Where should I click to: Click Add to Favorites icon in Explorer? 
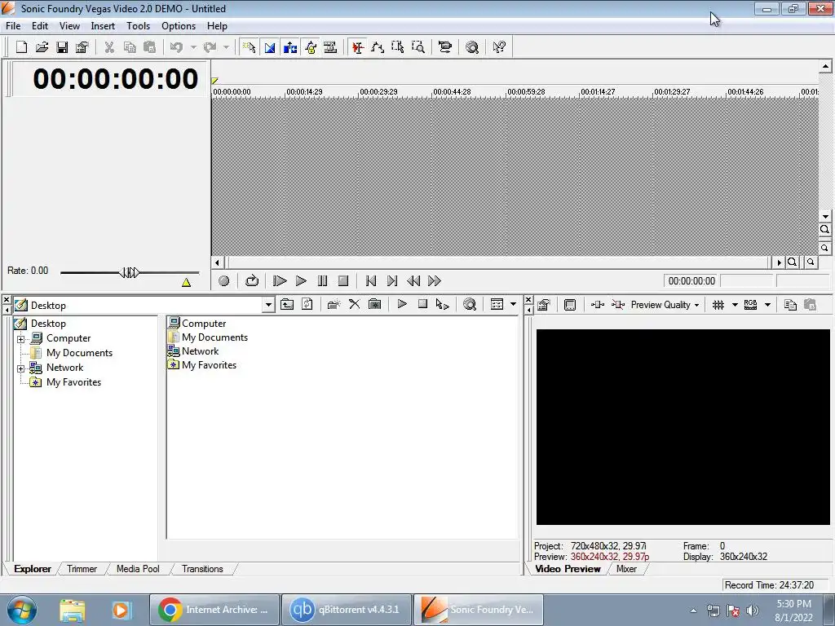click(375, 305)
